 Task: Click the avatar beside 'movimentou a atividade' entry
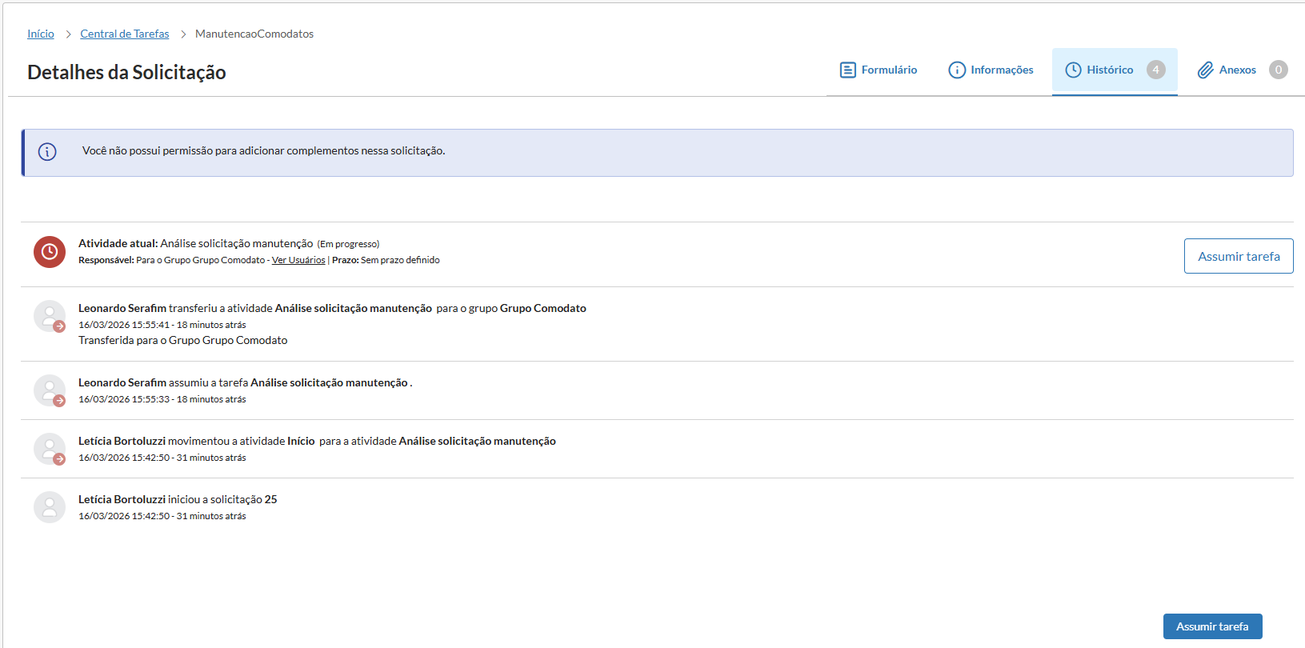pos(50,449)
